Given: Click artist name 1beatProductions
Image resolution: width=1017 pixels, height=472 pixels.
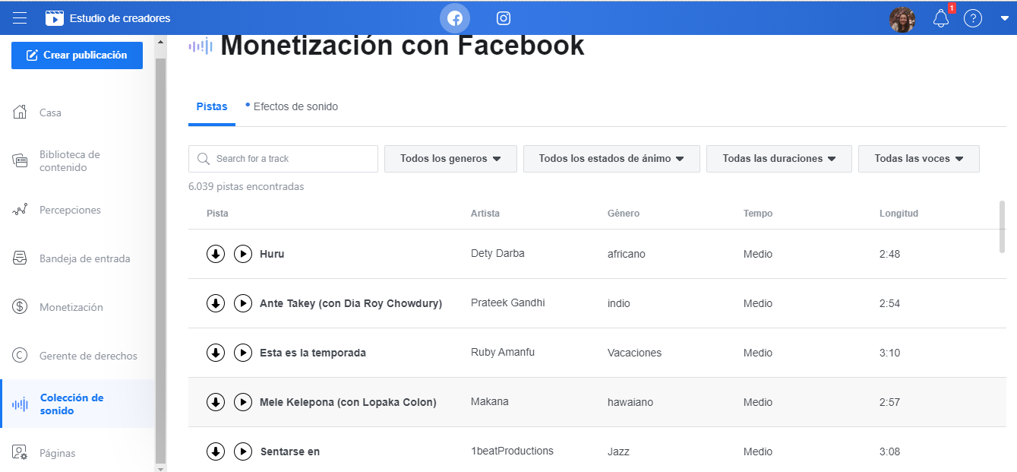Looking at the screenshot, I should (x=512, y=451).
